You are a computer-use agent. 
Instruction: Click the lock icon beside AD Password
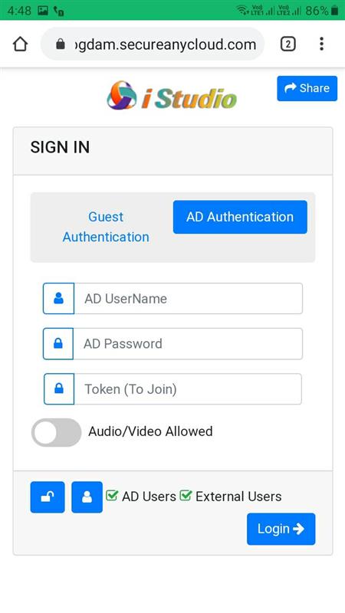[x=58, y=343]
